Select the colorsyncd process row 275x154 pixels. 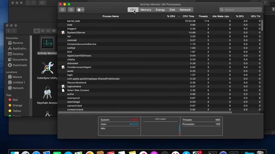159,98
